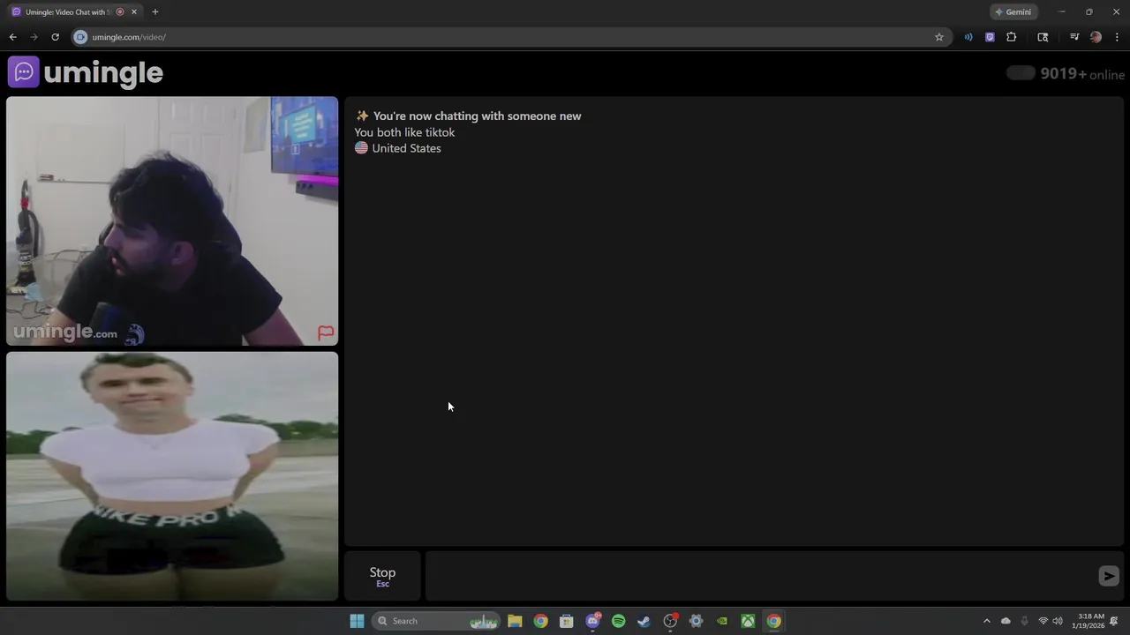The width and height of the screenshot is (1130, 635).
Task: Open the media controls icon
Action: pos(1074,37)
